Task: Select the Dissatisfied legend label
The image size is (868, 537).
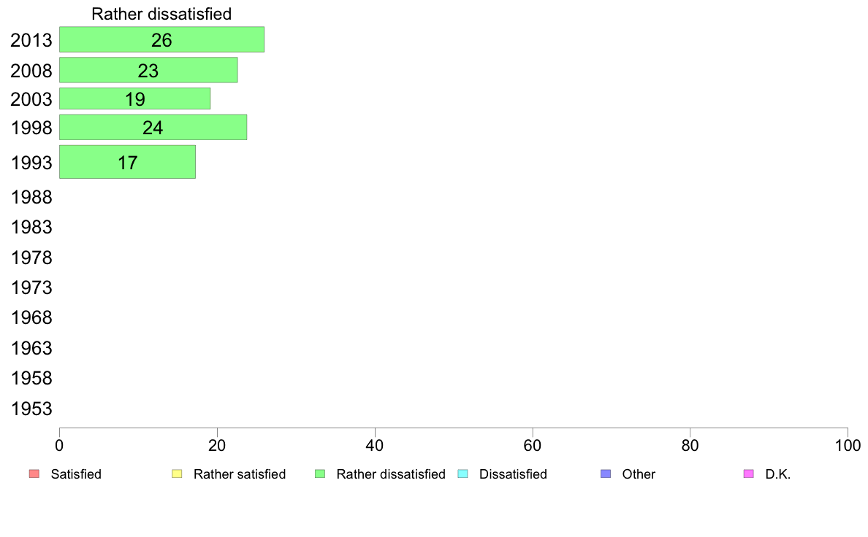Action: [x=513, y=474]
